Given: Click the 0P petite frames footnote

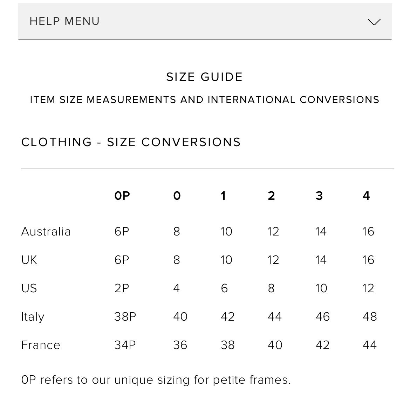Looking at the screenshot, I should (x=156, y=380).
